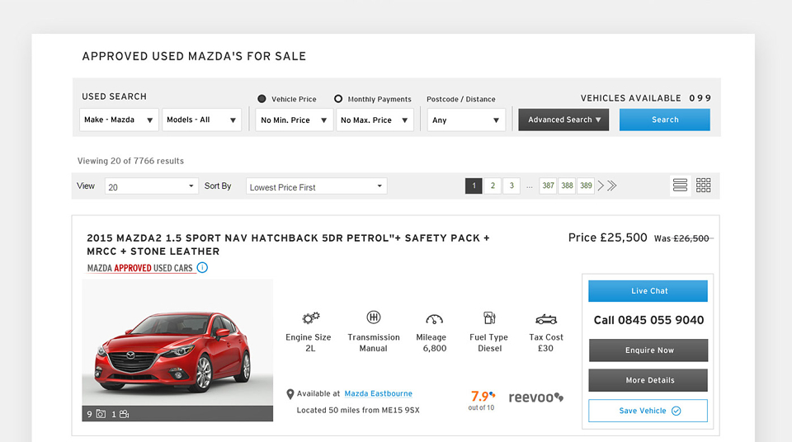This screenshot has height=442, width=792.
Task: Open the View 20 results dropdown
Action: click(152, 186)
